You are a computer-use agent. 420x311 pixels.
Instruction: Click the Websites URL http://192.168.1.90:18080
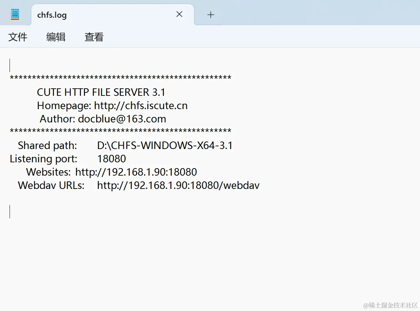tap(136, 172)
